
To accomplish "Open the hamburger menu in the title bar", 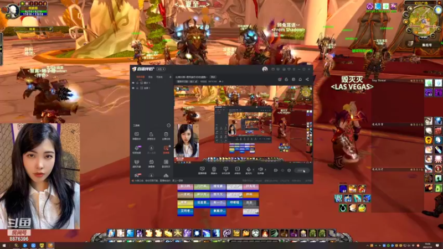I will tap(294, 69).
